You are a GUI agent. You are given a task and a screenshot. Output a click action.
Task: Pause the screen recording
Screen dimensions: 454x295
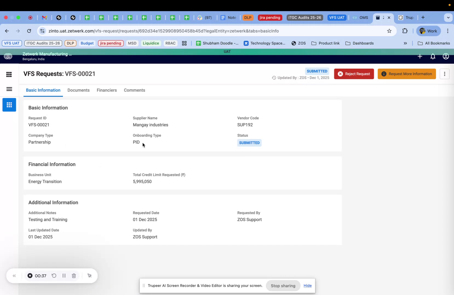pos(64,276)
